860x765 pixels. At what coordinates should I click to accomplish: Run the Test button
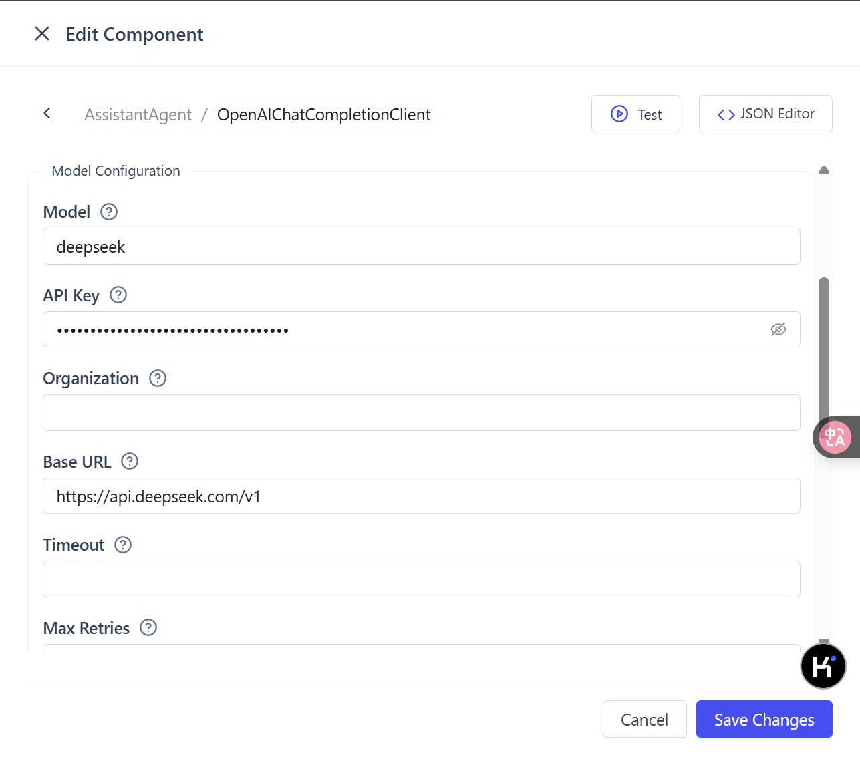coord(635,114)
